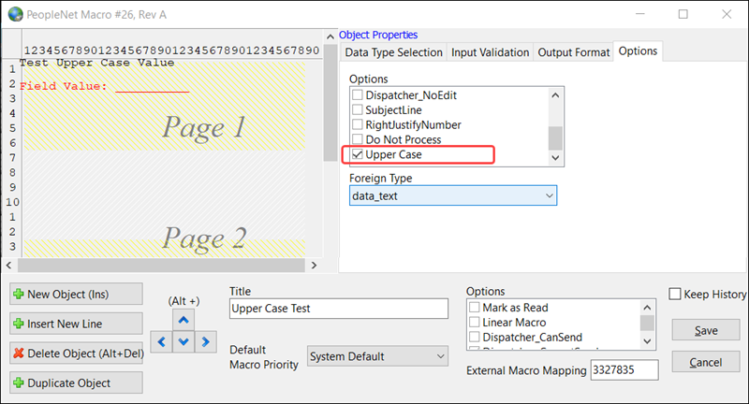749x404 pixels.
Task: Enable Keep History checkbox
Action: coord(675,294)
